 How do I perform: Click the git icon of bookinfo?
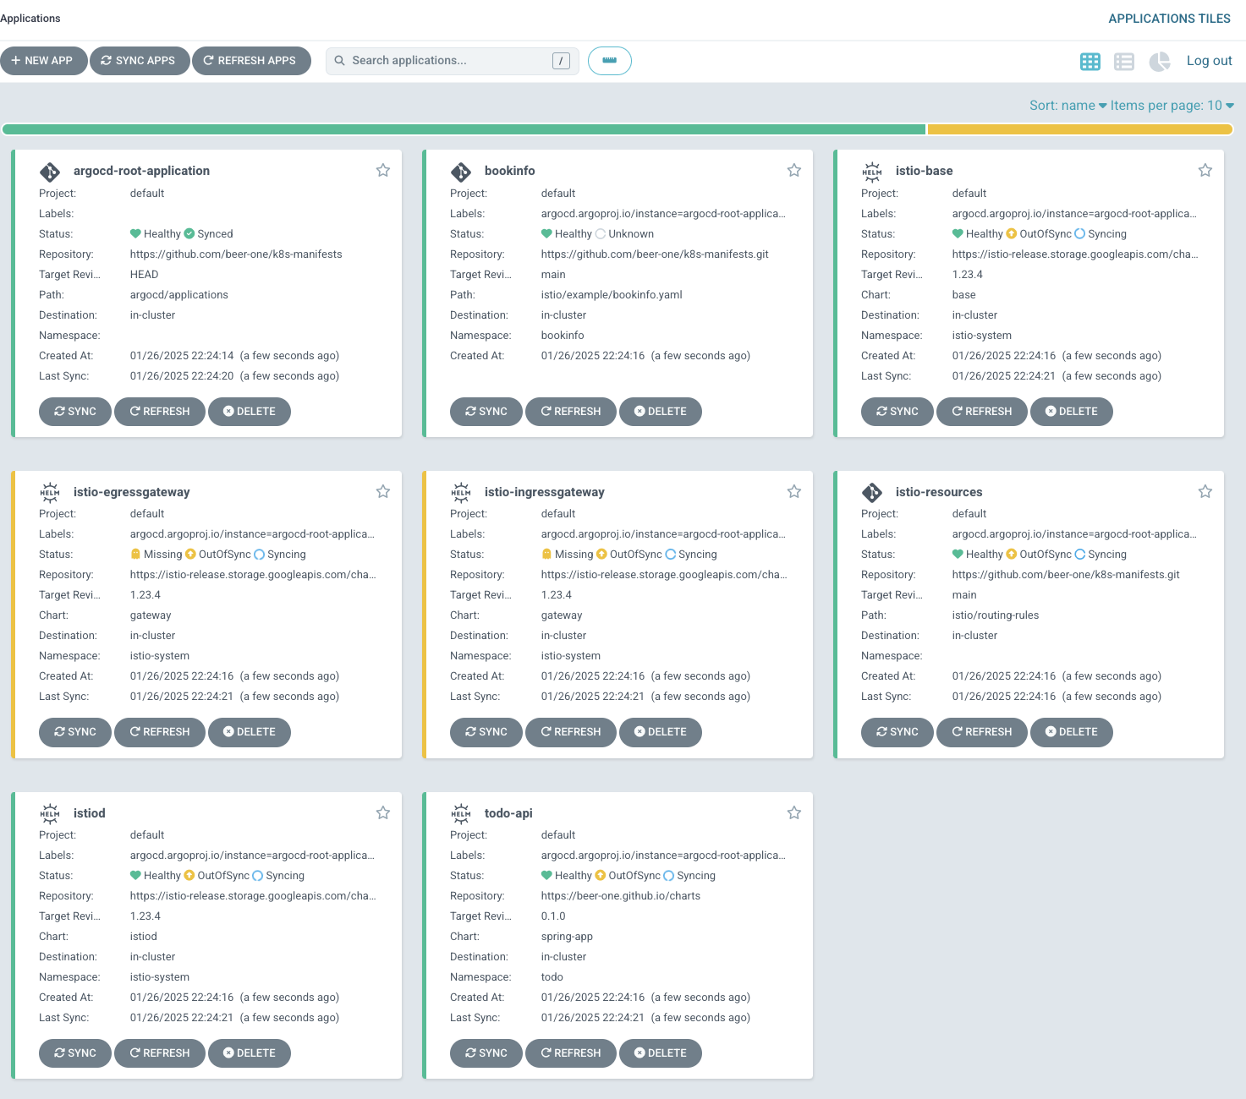point(461,172)
